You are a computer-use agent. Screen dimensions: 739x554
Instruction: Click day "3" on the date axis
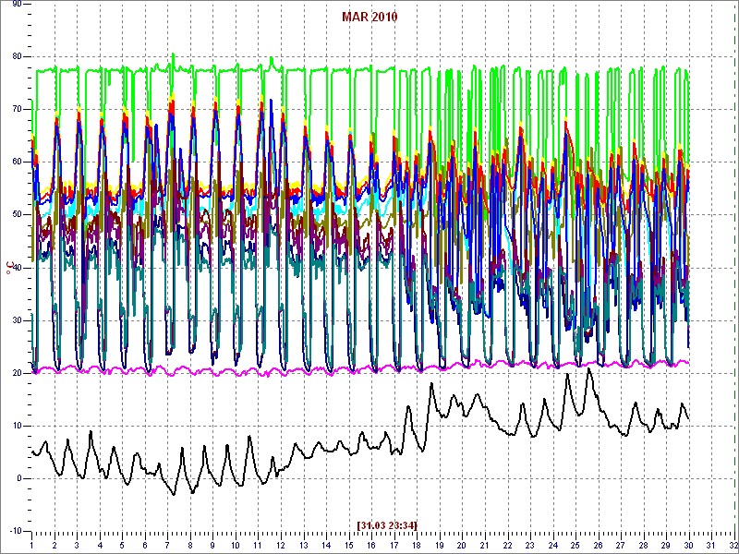(x=77, y=545)
